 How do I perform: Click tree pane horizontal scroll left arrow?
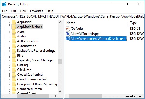(3, 96)
